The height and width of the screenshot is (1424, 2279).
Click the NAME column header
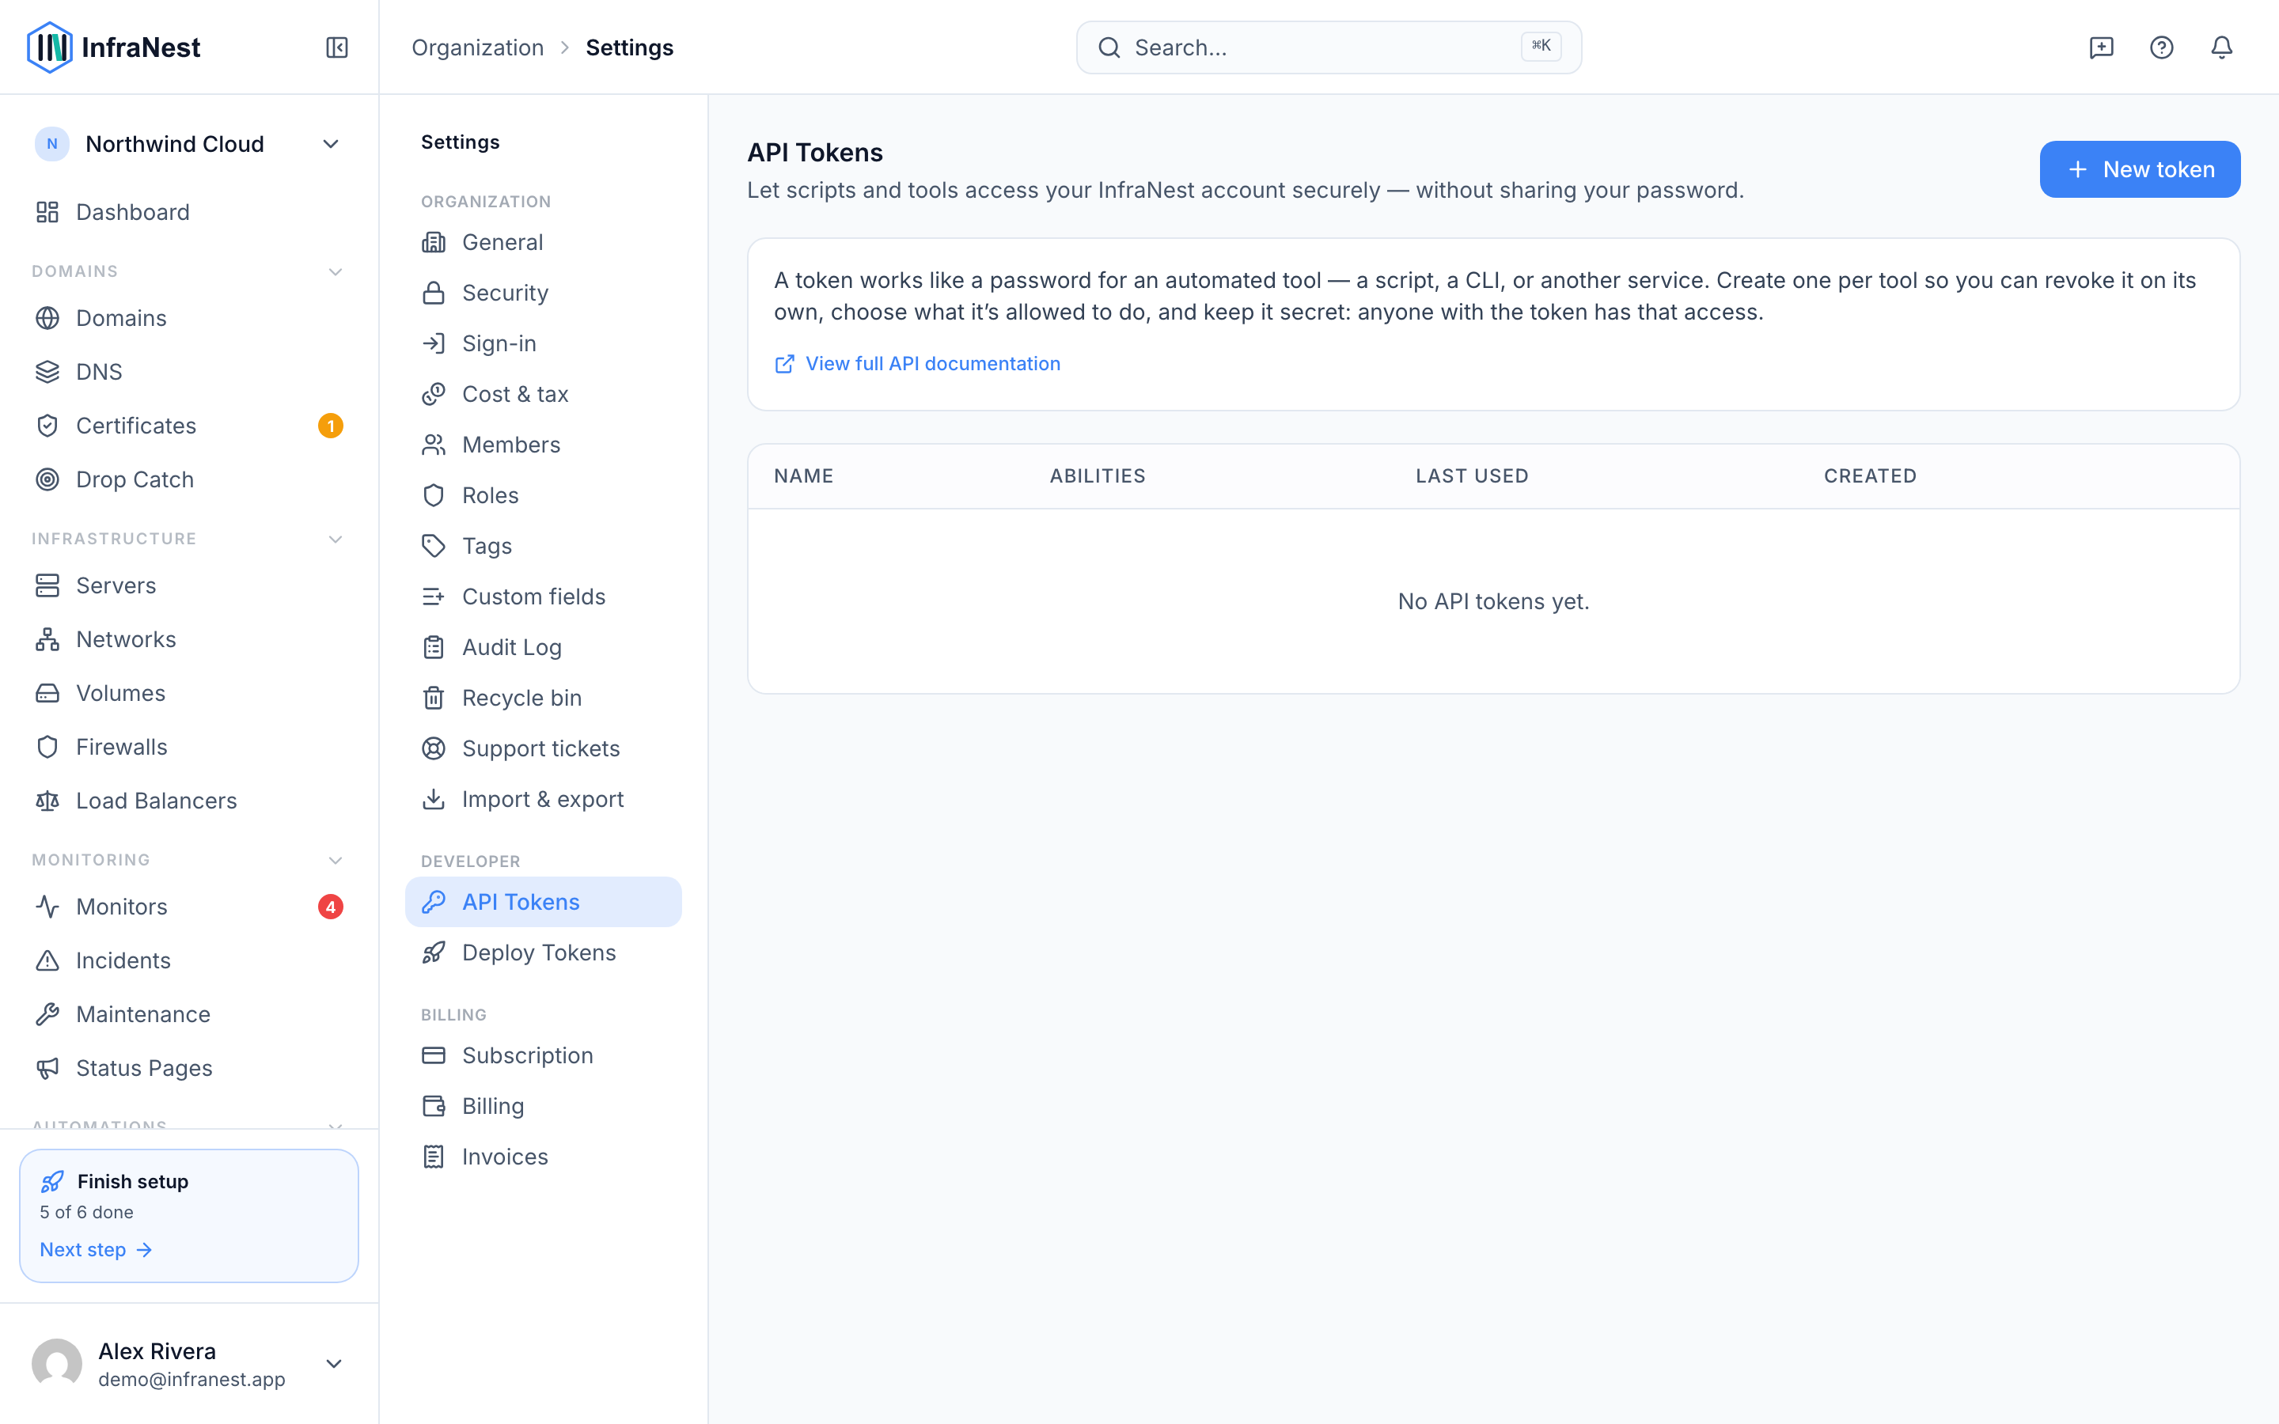click(x=803, y=476)
